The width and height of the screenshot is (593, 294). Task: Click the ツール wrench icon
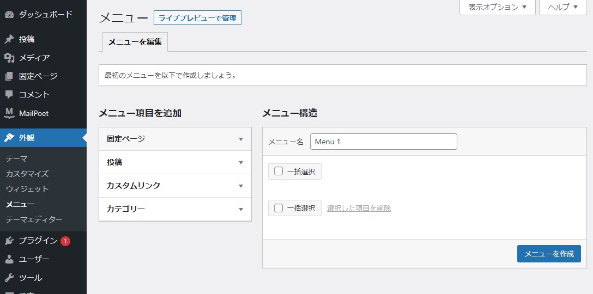click(x=9, y=278)
